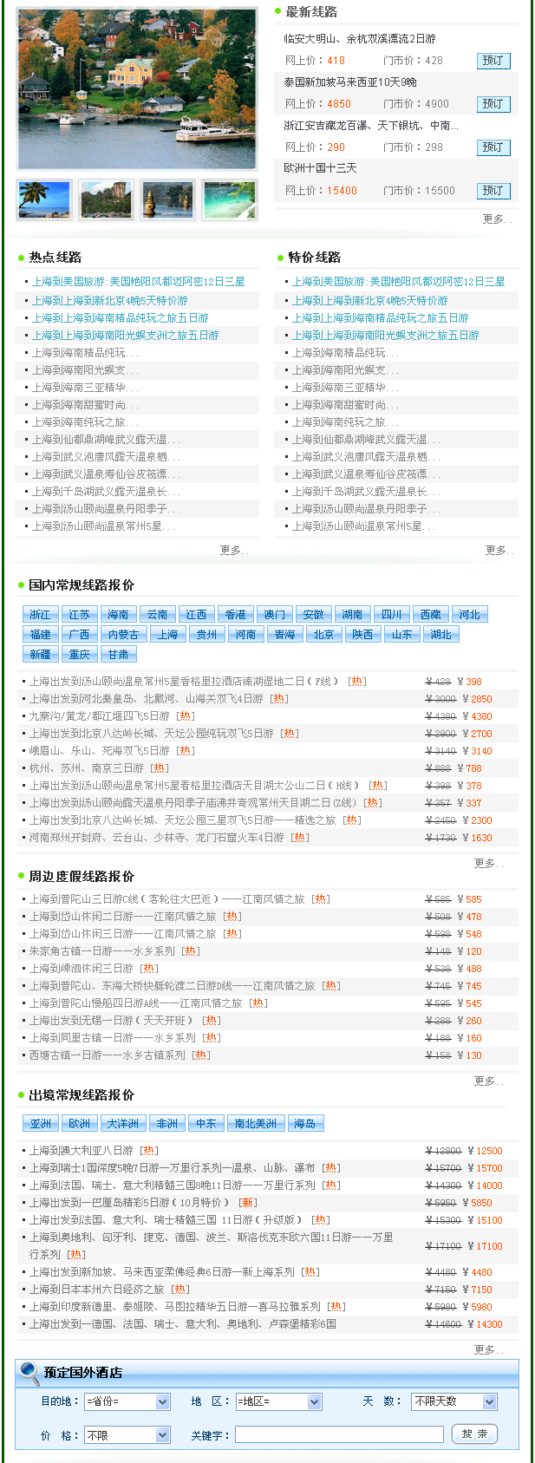The image size is (535, 1463).
Task: Open 上海到日本本州六日经济之旅 link
Action: tap(97, 1290)
